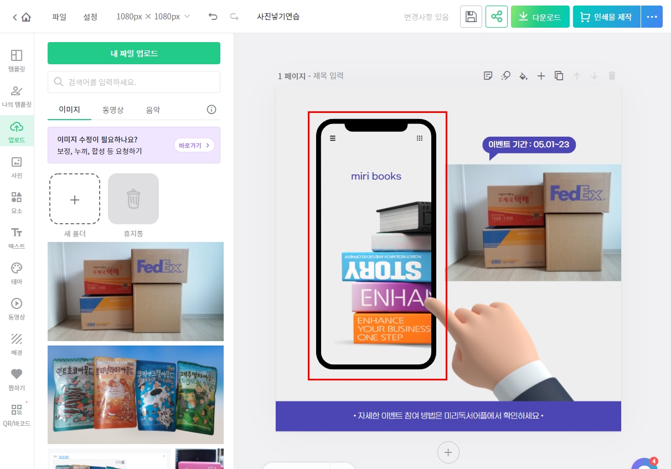Click the search input field
This screenshot has height=469, width=671.
tap(133, 81)
